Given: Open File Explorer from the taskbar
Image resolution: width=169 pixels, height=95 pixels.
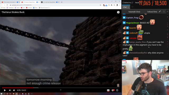Looking at the screenshot, I should [x=13, y=94].
